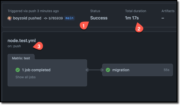Click the 1 job completed text
The width and height of the screenshot is (180, 105).
(x=36, y=70)
